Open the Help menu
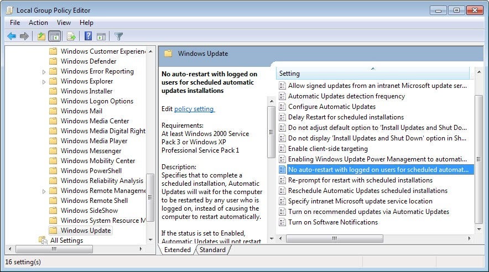 (86, 23)
